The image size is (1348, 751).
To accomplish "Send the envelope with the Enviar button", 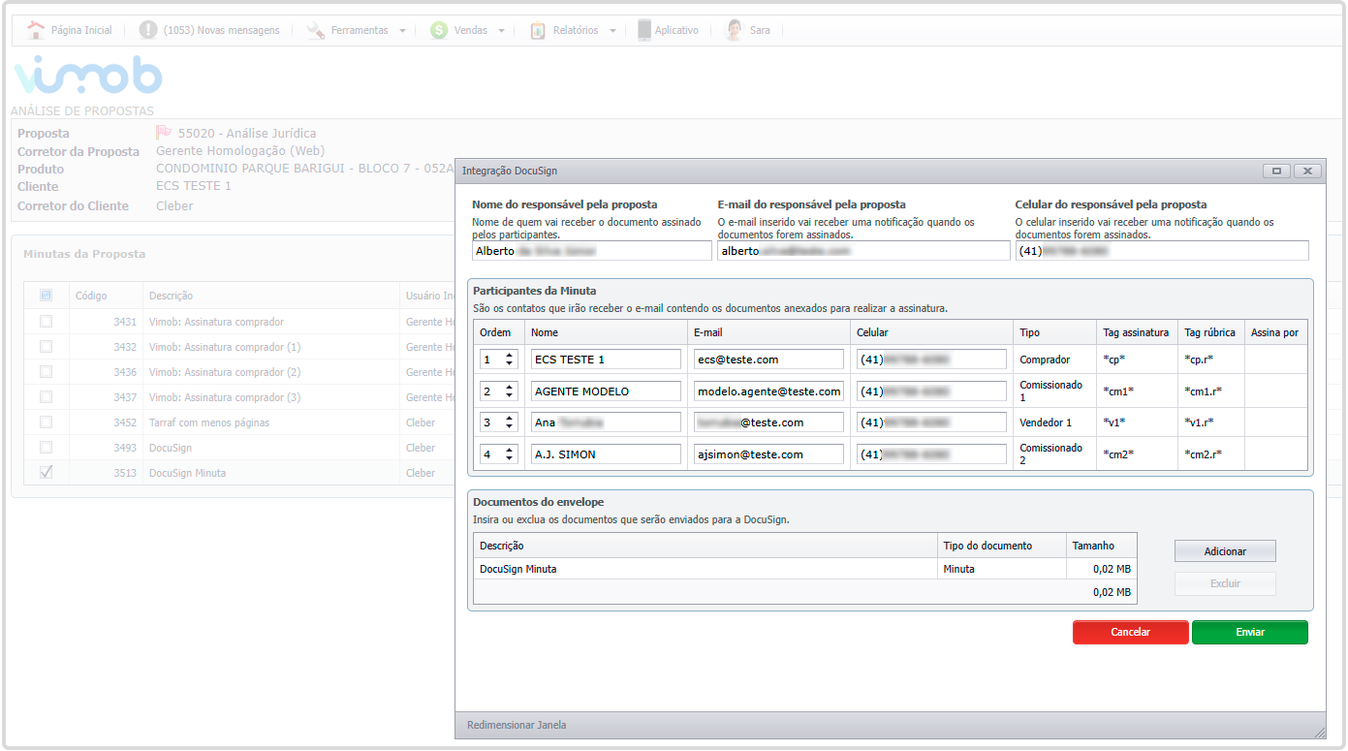I will coord(1250,632).
